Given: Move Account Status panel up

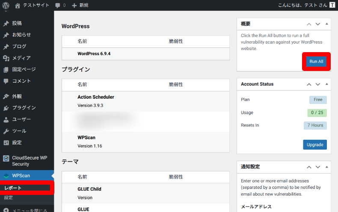Looking at the screenshot, I should click(309, 84).
